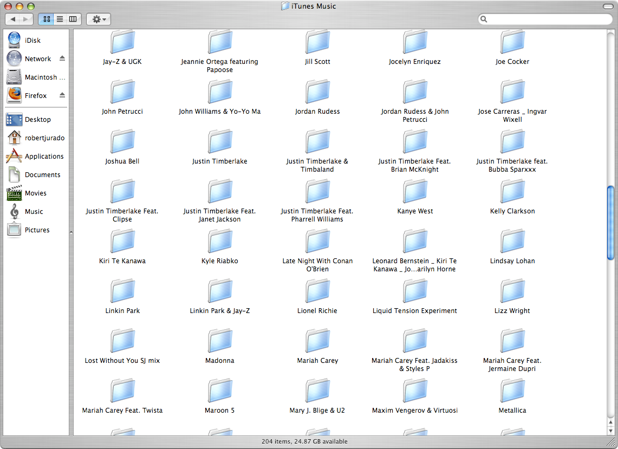
Task: Click the Mary J. Blige & U2 label
Action: tap(317, 411)
